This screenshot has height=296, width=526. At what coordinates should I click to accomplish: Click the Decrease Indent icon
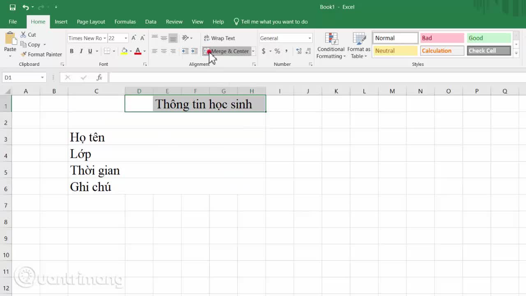tap(185, 51)
